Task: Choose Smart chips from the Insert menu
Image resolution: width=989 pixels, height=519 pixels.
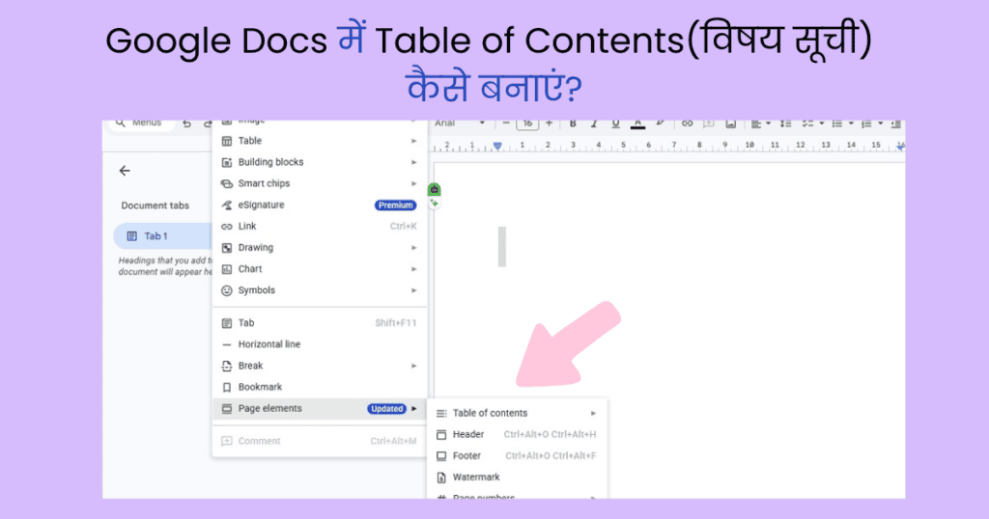Action: [x=320, y=183]
